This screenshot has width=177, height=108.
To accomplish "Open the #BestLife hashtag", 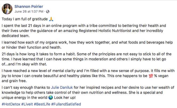I will (42, 104).
